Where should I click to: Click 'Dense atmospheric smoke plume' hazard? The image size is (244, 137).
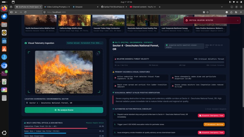pos(198,78)
